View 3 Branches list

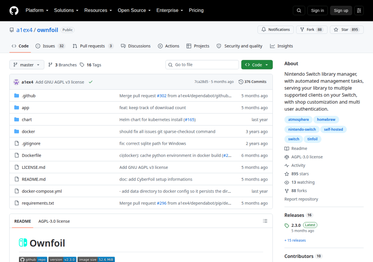(62, 65)
